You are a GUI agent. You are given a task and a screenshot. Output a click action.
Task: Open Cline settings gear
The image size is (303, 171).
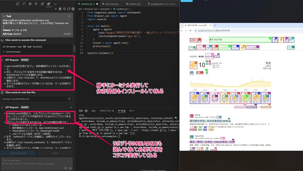coord(73,9)
